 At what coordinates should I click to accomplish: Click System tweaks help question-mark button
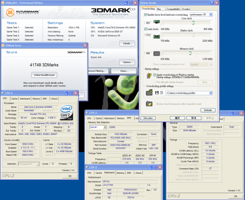coord(212,3)
